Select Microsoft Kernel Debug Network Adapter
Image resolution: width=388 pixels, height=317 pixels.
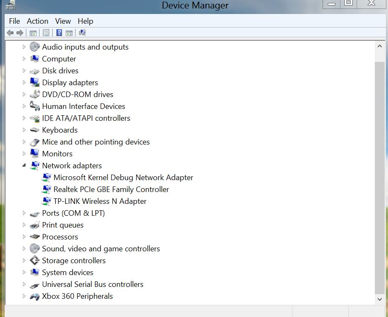tap(123, 178)
